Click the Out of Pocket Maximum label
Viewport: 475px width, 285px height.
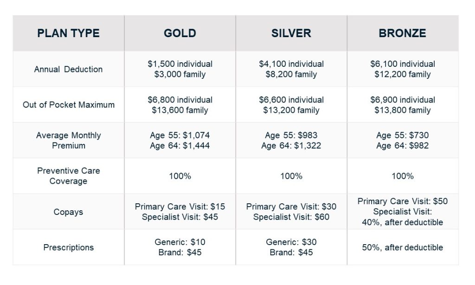(x=69, y=104)
